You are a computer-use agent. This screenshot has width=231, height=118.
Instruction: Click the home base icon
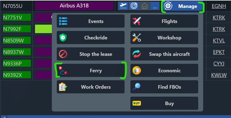[x=144, y=6]
